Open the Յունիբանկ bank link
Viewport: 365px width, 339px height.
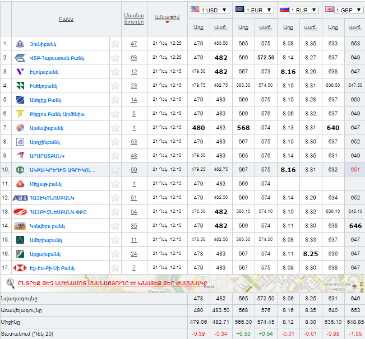pos(43,44)
